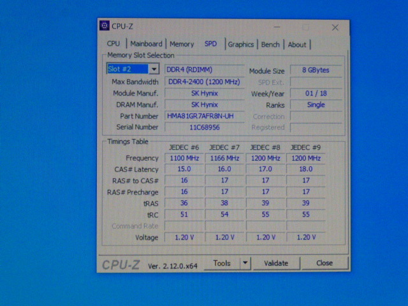The image size is (408, 306).
Task: Click the empty Registered field
Action: click(x=316, y=127)
